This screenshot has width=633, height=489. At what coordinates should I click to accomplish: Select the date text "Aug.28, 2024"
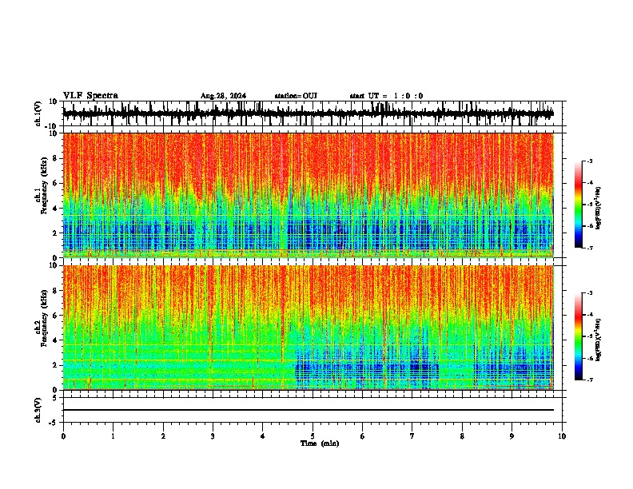[x=223, y=96]
